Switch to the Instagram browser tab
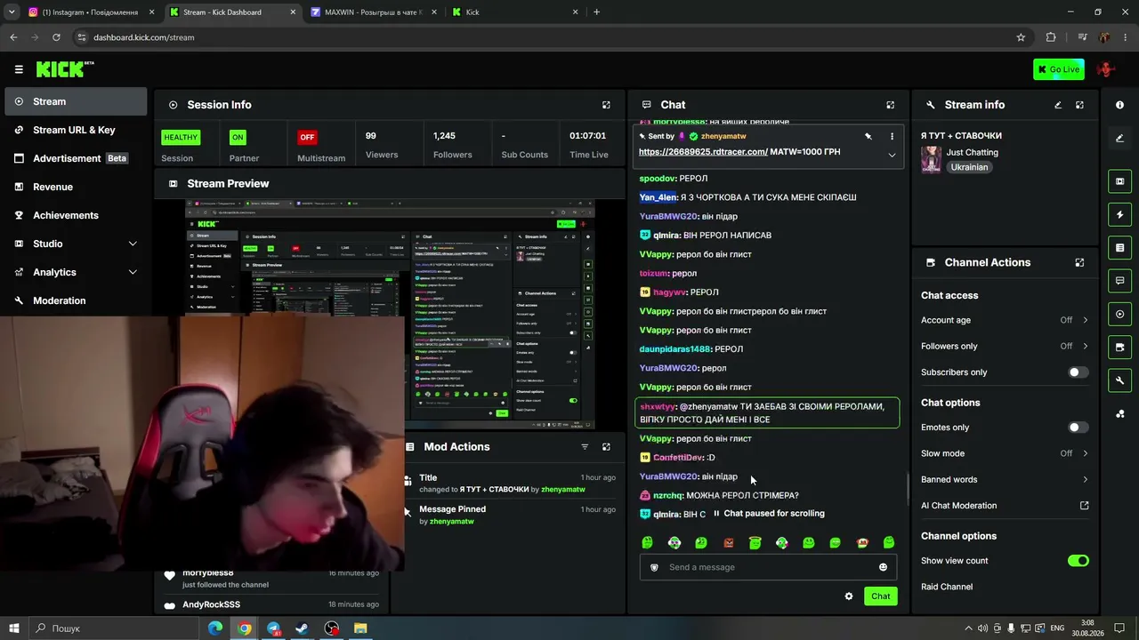This screenshot has height=640, width=1139. click(91, 12)
